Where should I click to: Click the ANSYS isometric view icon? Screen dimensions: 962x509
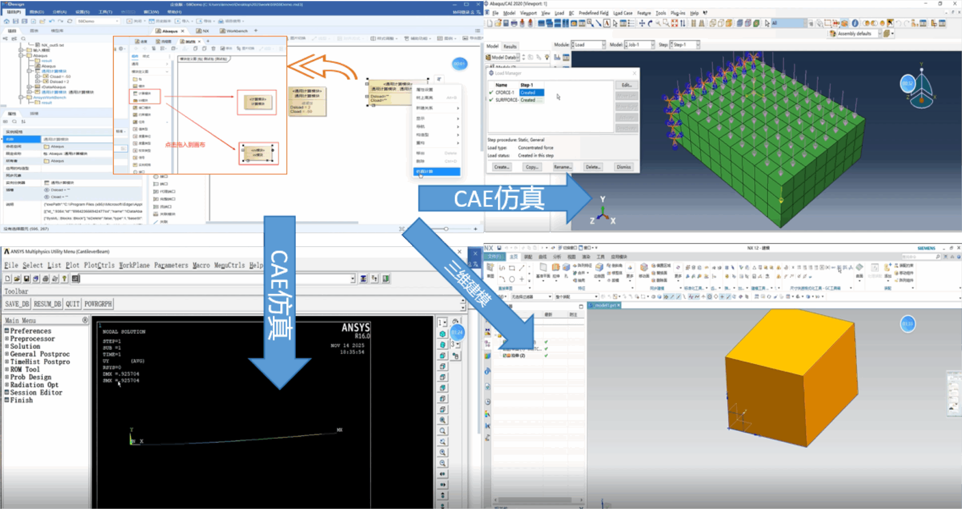(442, 334)
